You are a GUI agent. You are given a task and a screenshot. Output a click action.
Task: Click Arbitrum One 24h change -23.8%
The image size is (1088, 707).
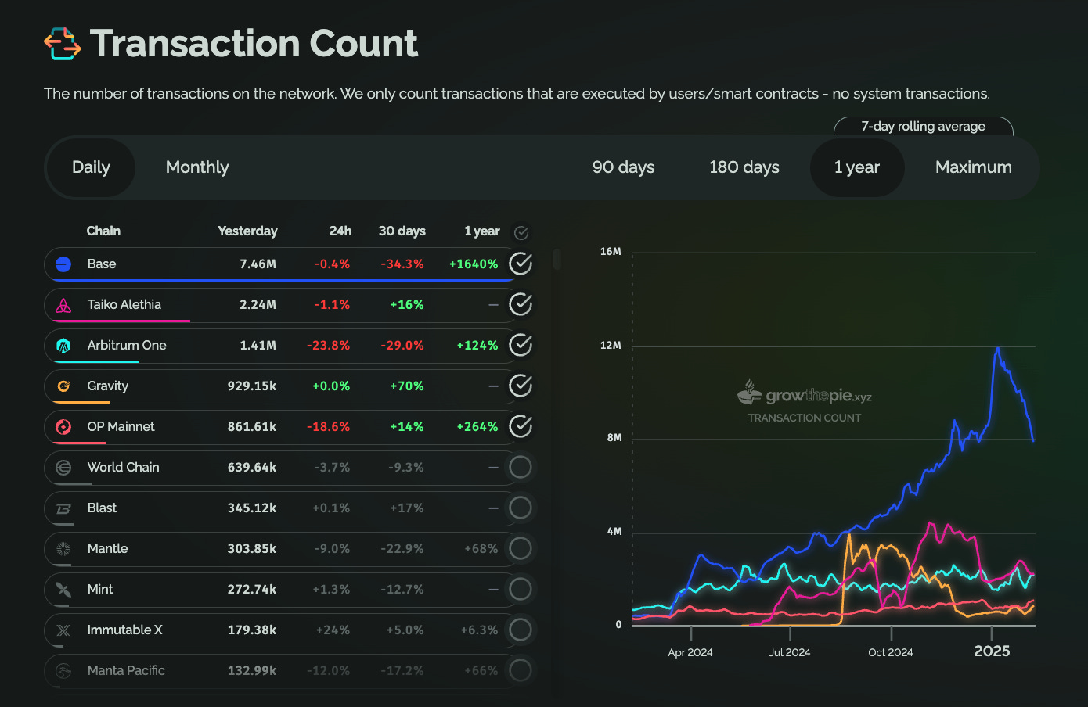coord(329,346)
